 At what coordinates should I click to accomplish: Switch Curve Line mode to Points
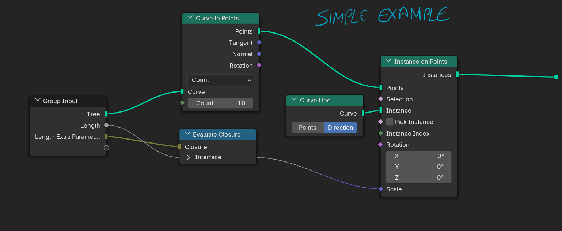point(308,128)
